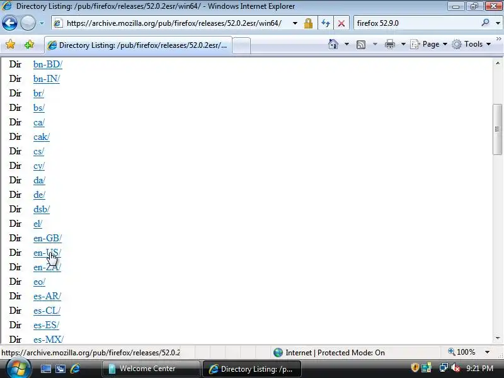Open the en-US/ directory link
This screenshot has width=504, height=378.
pyautogui.click(x=47, y=253)
